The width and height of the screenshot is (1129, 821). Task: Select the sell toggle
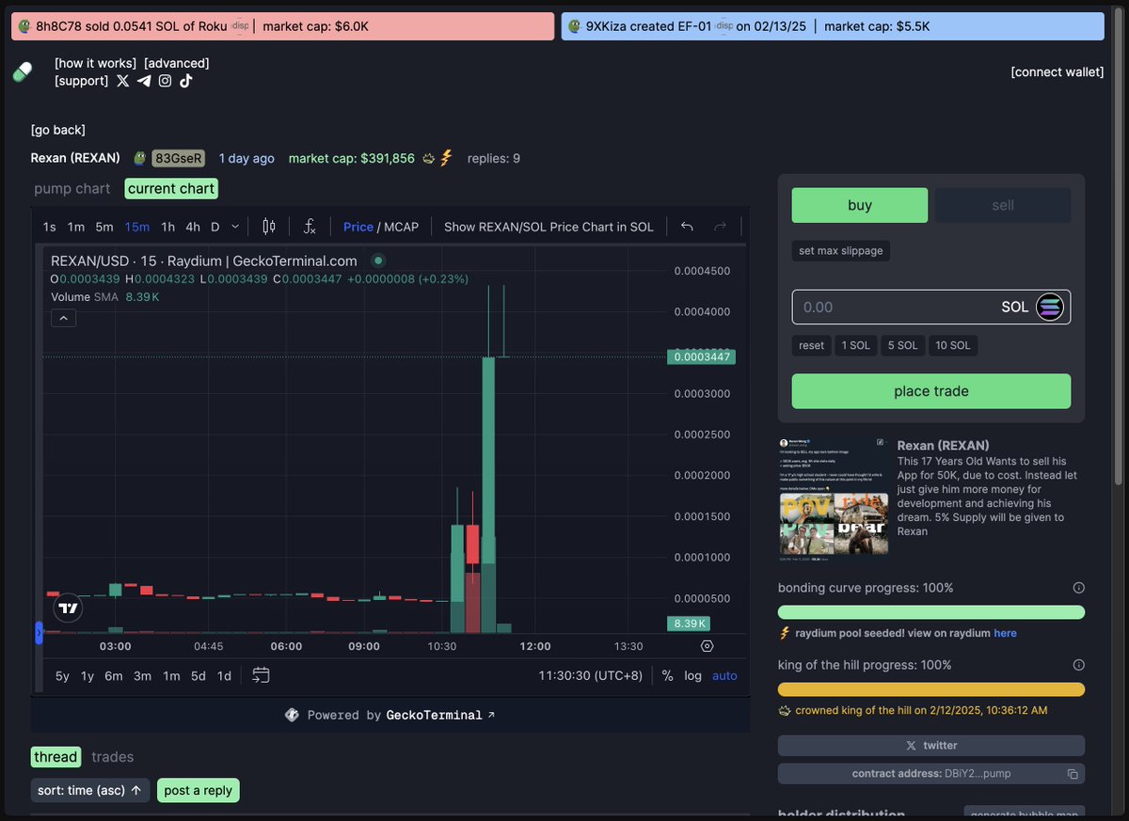(x=1003, y=205)
